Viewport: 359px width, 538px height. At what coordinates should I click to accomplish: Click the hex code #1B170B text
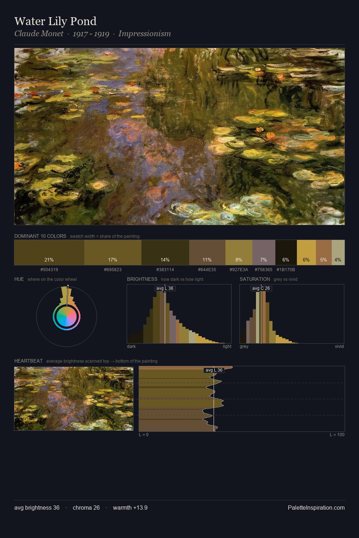tap(286, 269)
